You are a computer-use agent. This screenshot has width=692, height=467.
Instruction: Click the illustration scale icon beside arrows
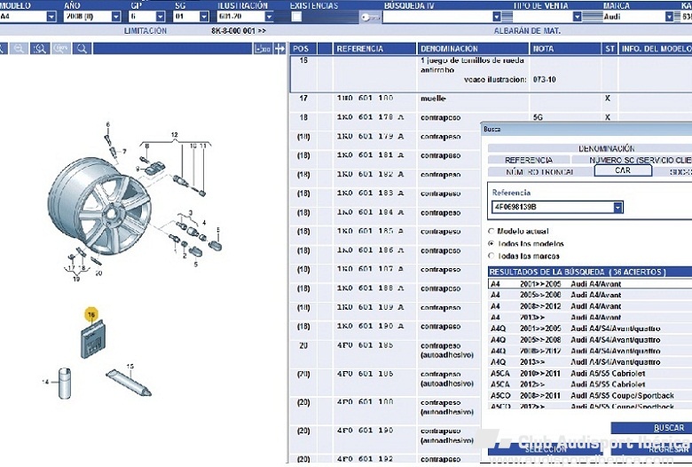(262, 49)
